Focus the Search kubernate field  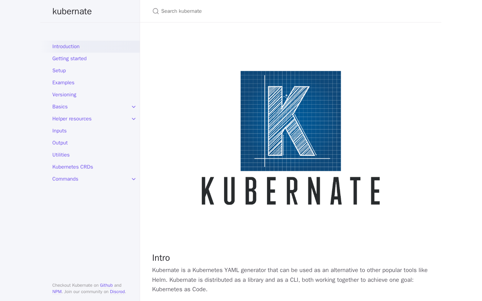click(296, 11)
